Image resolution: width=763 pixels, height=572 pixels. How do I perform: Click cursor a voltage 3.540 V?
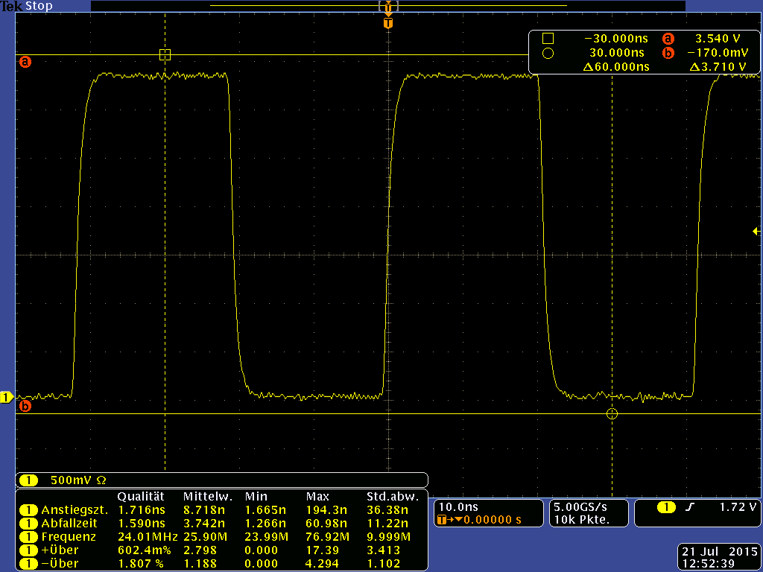[x=718, y=39]
